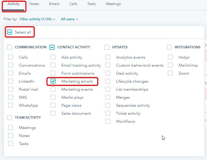This screenshot has height=160, width=207.
Task: Check the Form submissions checkbox
Action: coord(53,73)
